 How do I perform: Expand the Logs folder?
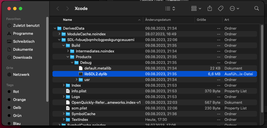64,97
